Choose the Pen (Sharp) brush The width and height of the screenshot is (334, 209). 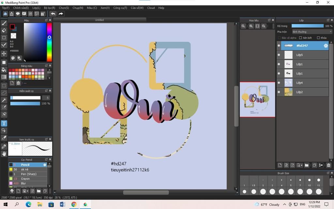(x=28, y=174)
